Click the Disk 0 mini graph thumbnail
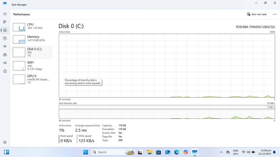The height and width of the screenshot is (157, 280). point(19,52)
